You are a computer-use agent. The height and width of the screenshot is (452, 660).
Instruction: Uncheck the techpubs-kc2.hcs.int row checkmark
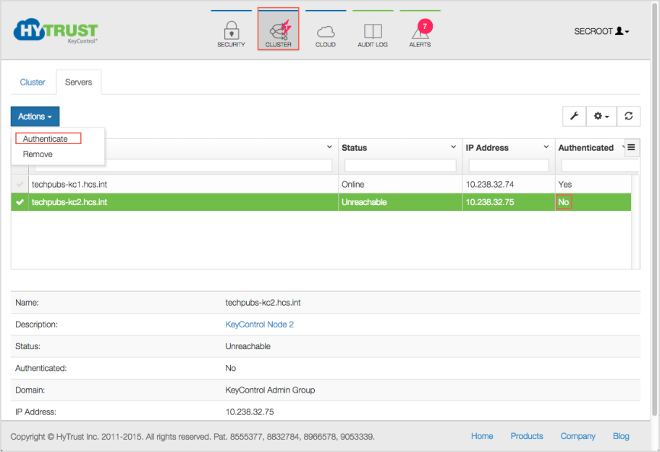point(20,202)
